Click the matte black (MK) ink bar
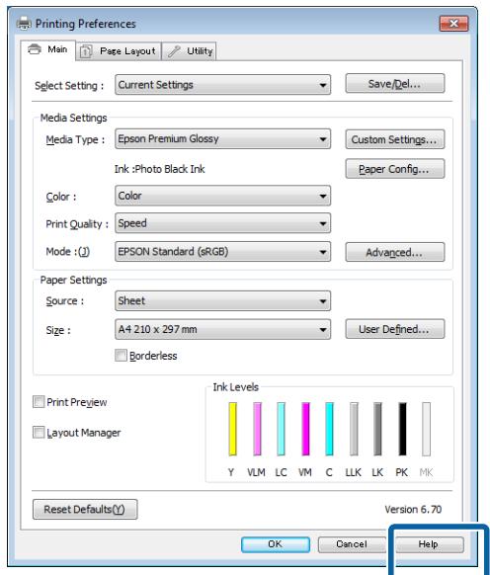Image resolution: width=490 pixels, height=575 pixels. 426,429
